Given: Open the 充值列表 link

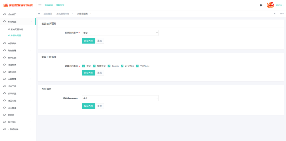Looking at the screenshot, I should point(49,5).
